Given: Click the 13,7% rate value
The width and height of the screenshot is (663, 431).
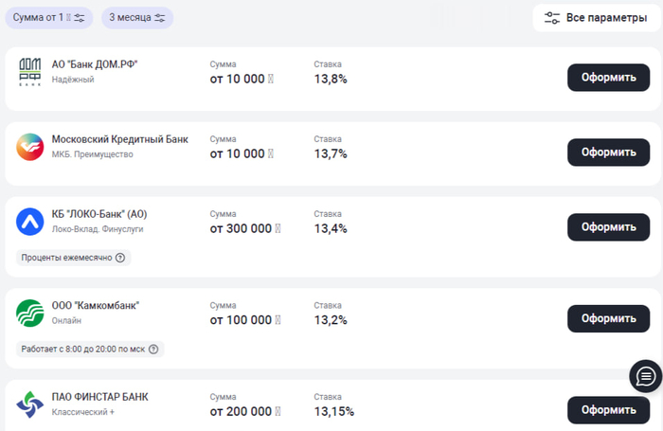Looking at the screenshot, I should (x=331, y=154).
